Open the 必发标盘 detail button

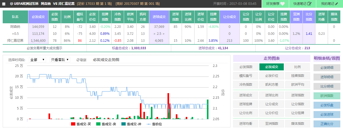click(x=327, y=105)
